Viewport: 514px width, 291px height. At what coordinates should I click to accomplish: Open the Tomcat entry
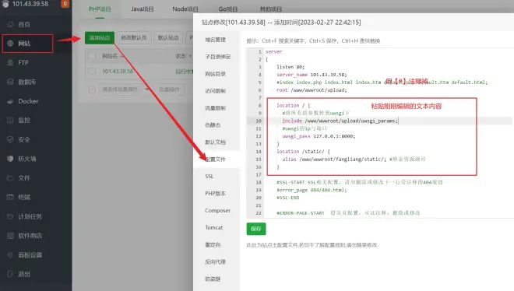pyautogui.click(x=213, y=227)
